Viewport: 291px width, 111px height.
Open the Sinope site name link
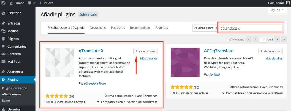pos(19,3)
